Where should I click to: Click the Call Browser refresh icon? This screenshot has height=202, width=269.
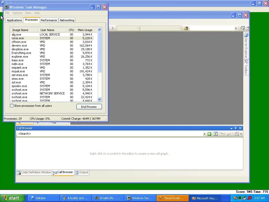[215, 134]
